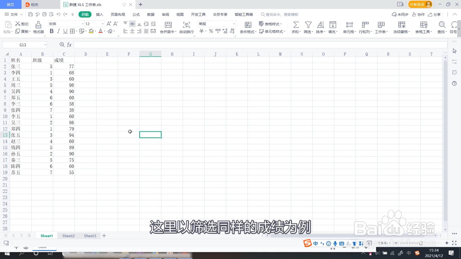Screen dimensions: 461x259
Task: Toggle align text right button
Action: (x=139, y=31)
